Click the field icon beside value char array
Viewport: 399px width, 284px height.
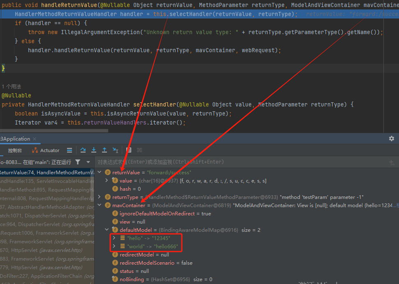click(x=115, y=180)
